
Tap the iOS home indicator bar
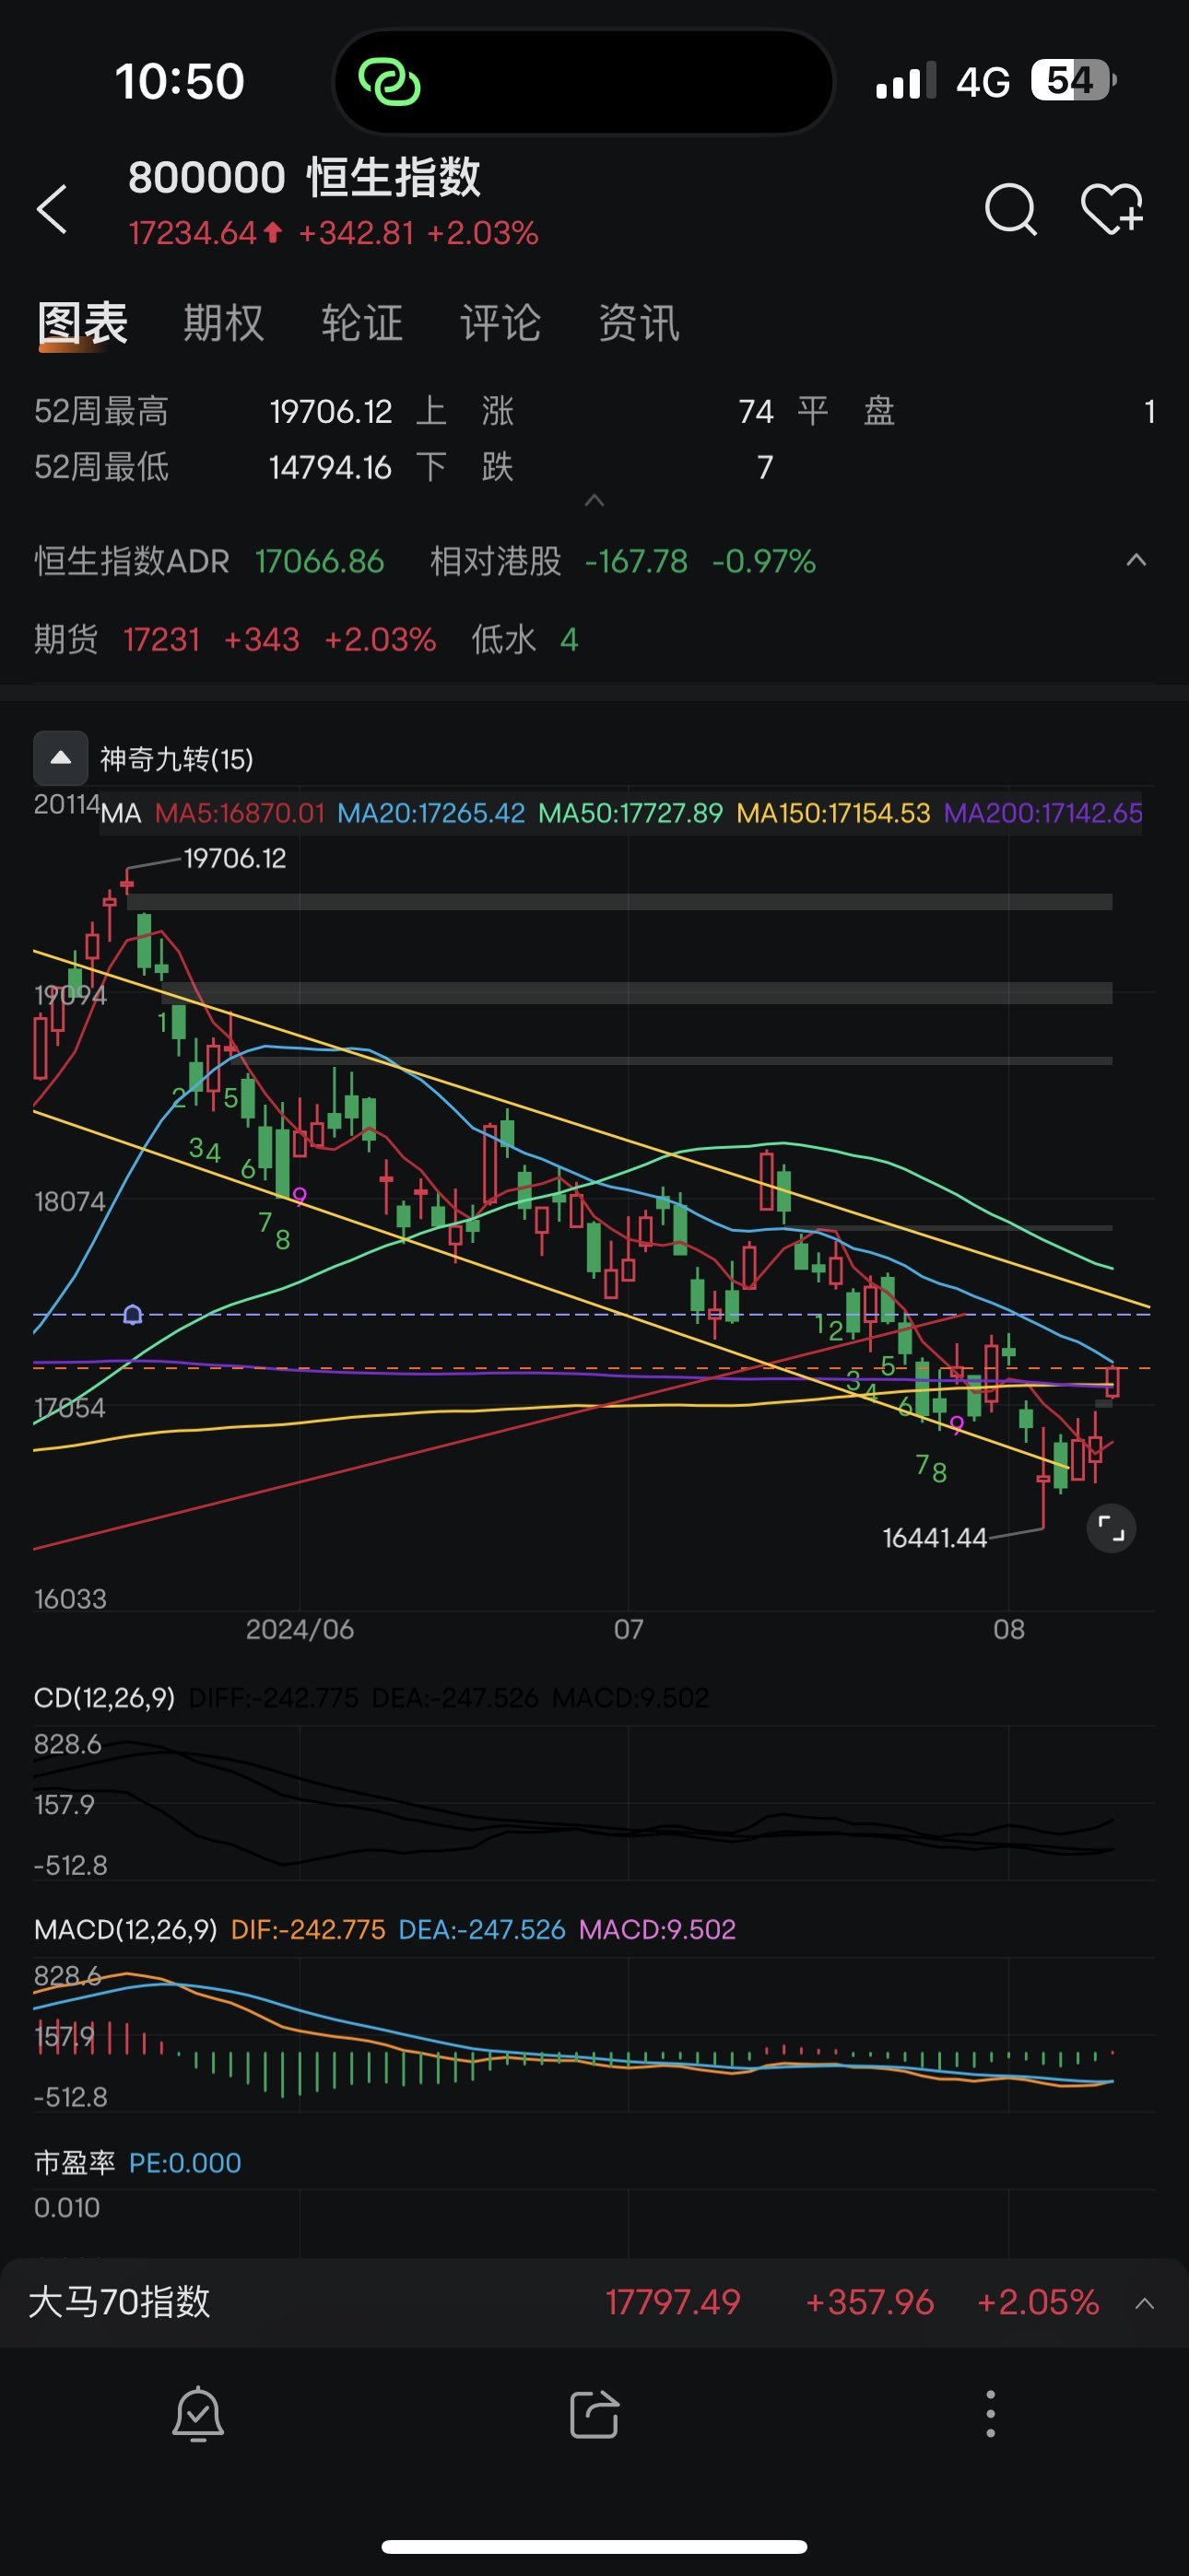pyautogui.click(x=594, y=2546)
